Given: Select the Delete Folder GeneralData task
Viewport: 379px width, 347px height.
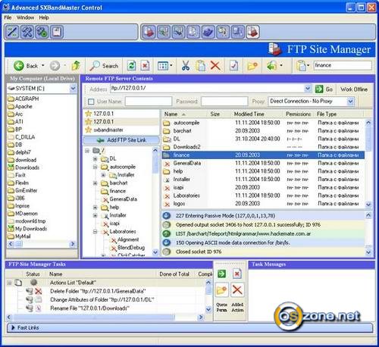Looking at the screenshot, I should (98, 291).
